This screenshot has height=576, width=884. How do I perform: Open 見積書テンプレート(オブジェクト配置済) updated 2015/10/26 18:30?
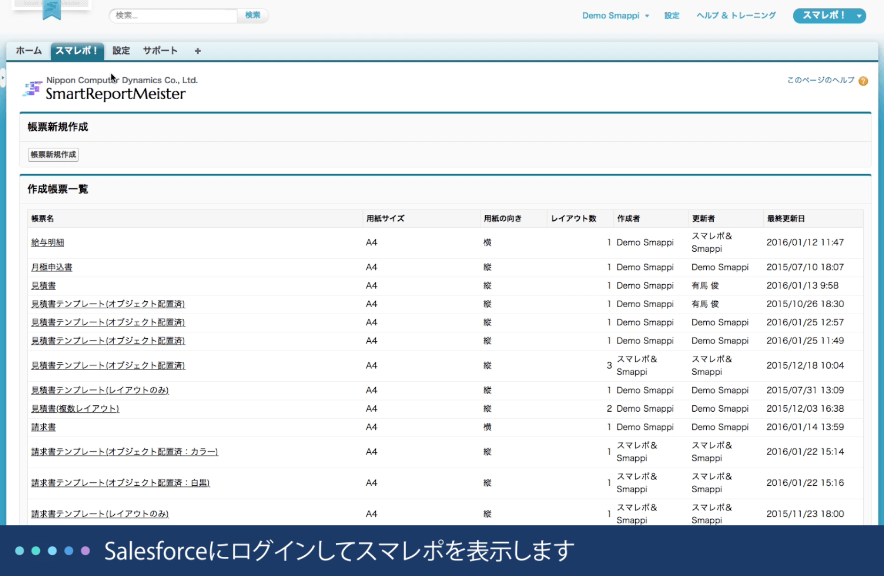pyautogui.click(x=108, y=304)
